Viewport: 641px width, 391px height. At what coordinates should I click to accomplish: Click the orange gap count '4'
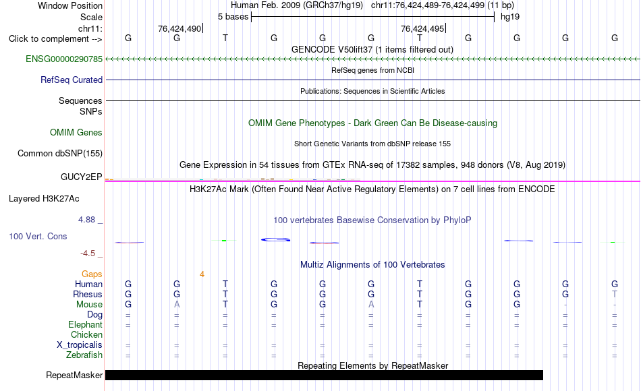(x=202, y=274)
